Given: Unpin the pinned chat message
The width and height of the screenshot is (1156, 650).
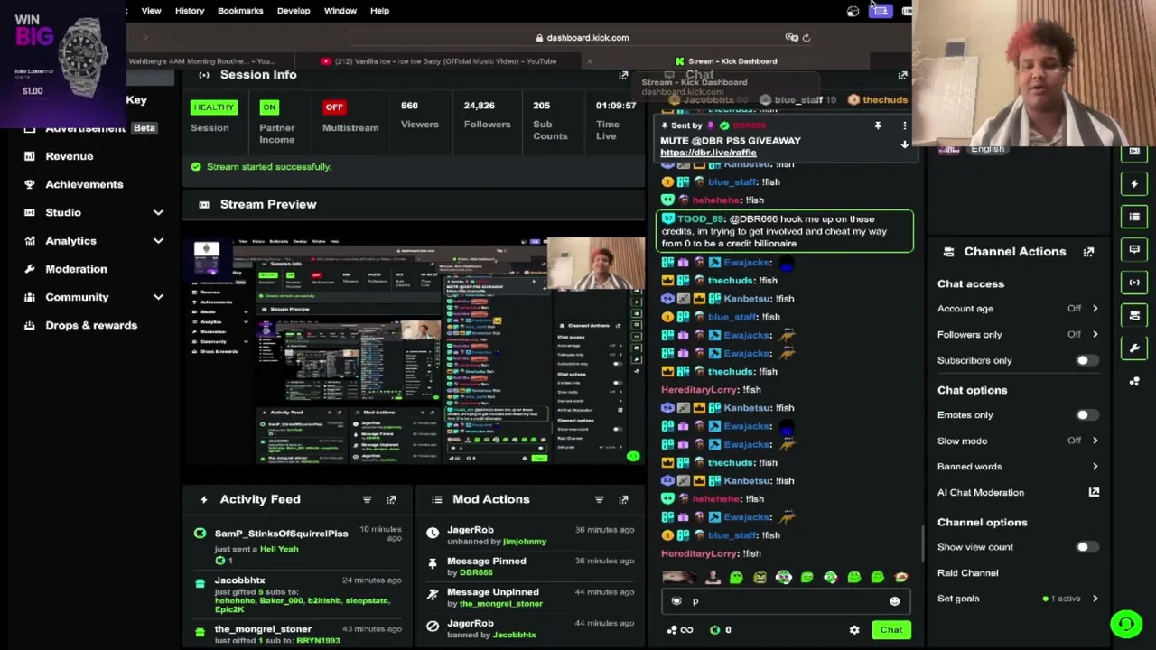Looking at the screenshot, I should 877,125.
